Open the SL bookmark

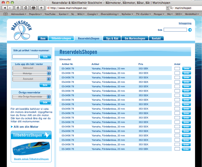73,14
